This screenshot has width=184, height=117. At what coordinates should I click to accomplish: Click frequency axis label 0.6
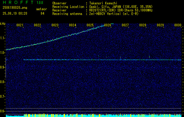coord(2,111)
